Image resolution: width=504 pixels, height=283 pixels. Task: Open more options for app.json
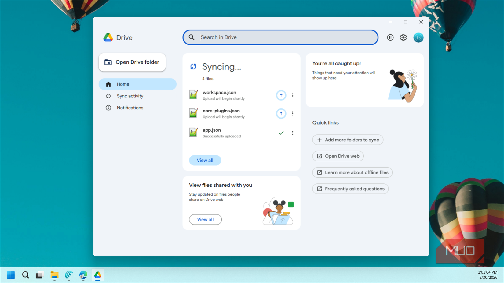(x=293, y=133)
